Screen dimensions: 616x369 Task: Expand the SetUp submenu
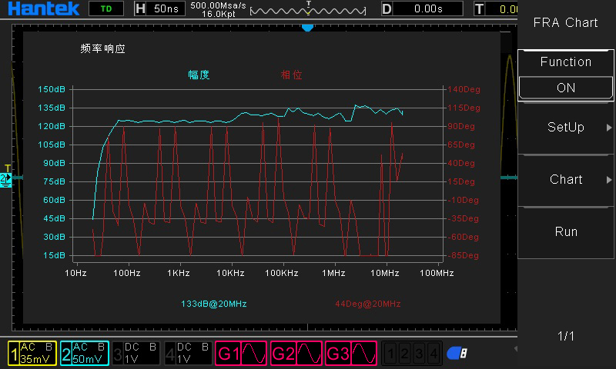[x=566, y=128]
